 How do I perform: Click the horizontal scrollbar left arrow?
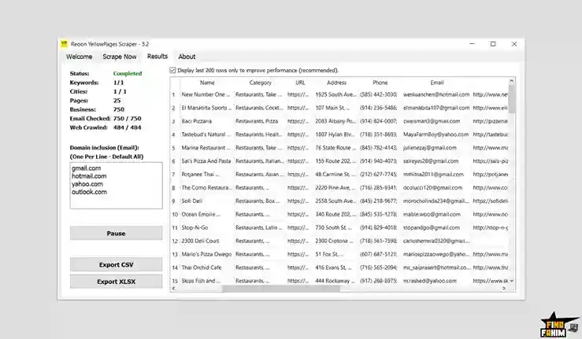[173, 288]
